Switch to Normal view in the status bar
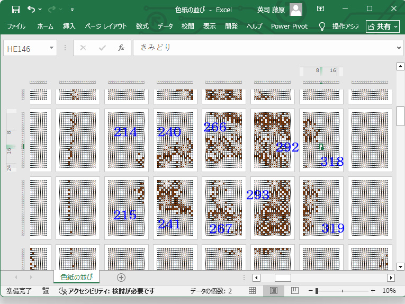This screenshot has width=405, height=304. click(x=253, y=291)
